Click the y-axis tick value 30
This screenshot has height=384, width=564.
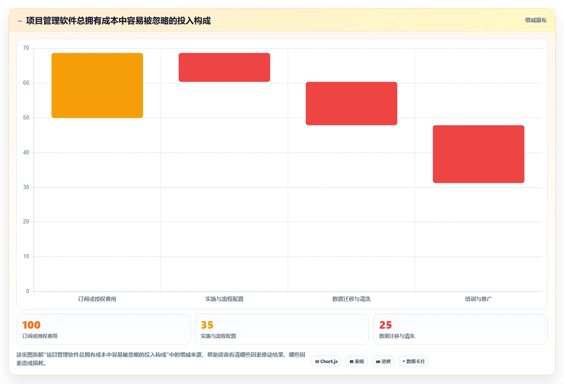point(26,187)
